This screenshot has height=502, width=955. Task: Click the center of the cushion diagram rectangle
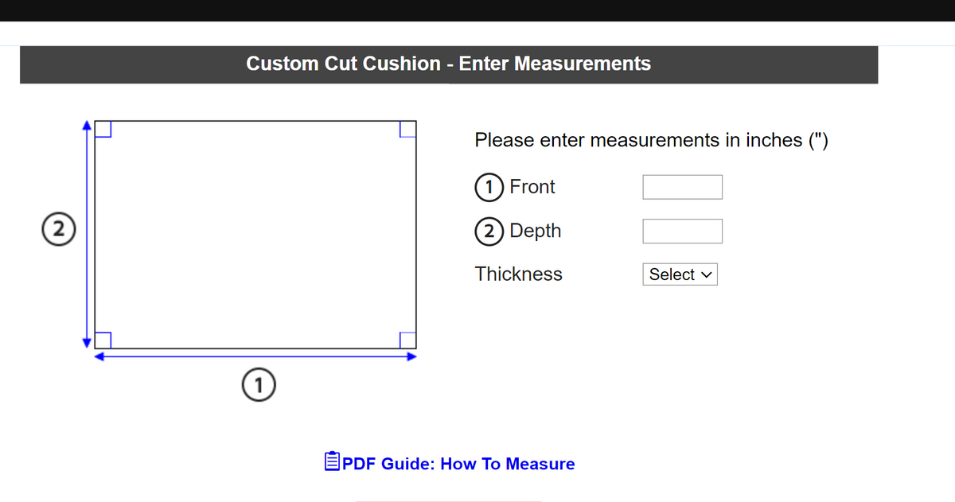pyautogui.click(x=255, y=234)
